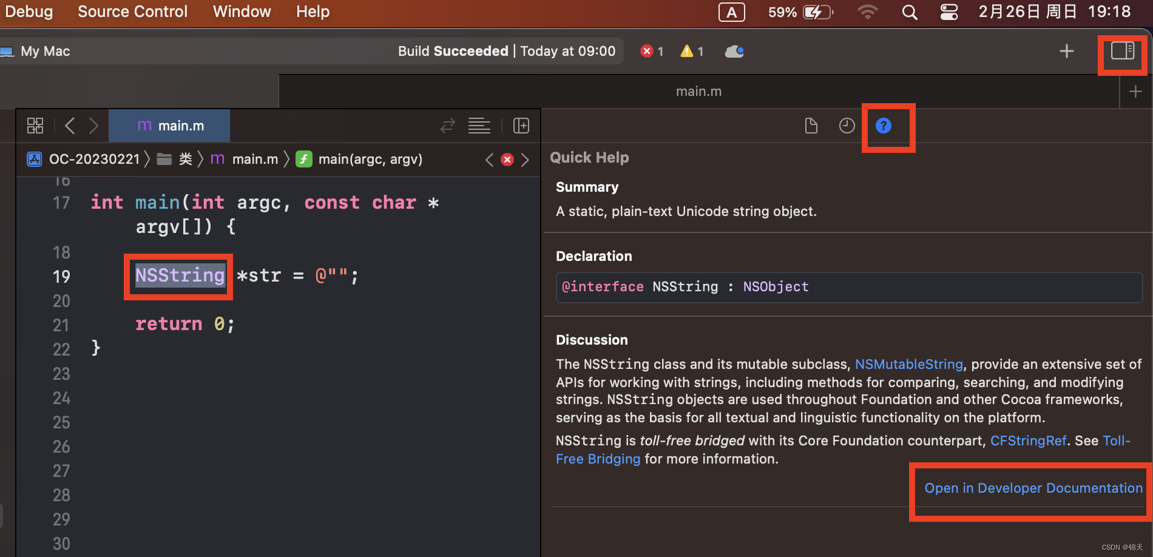Go back in editor history
This screenshot has height=557, width=1153.
[70, 126]
